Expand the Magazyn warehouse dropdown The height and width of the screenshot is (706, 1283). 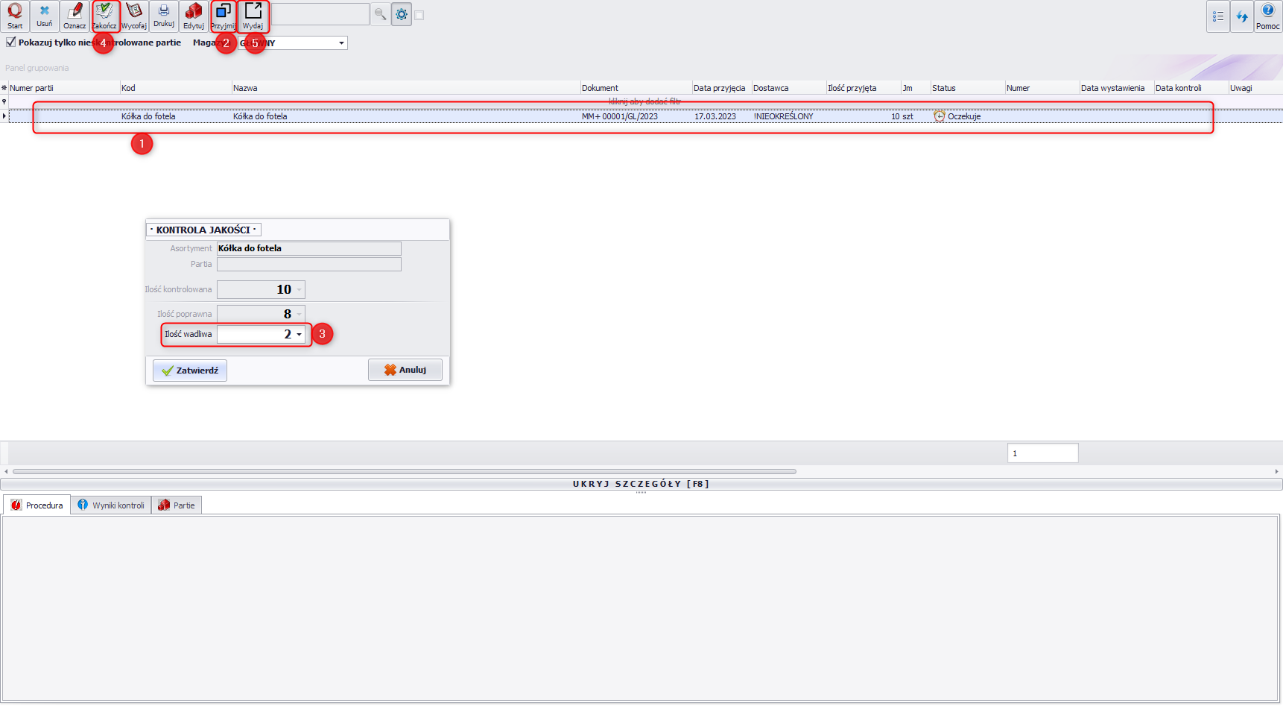coord(341,43)
